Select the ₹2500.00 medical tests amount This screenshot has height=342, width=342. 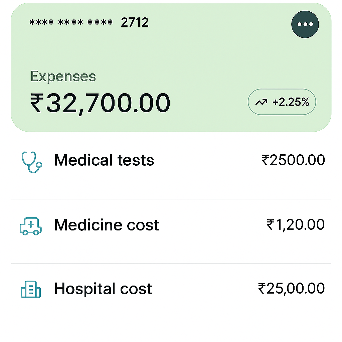pos(293,160)
